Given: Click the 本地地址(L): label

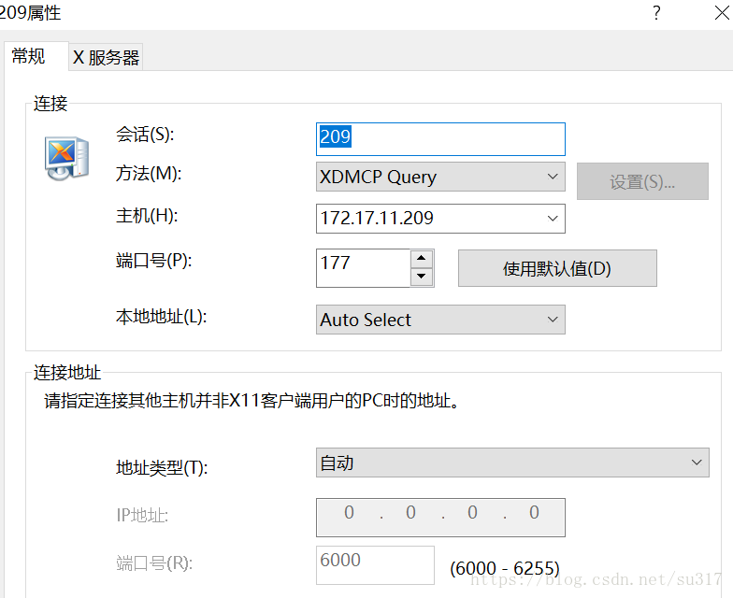Looking at the screenshot, I should coord(161,317).
